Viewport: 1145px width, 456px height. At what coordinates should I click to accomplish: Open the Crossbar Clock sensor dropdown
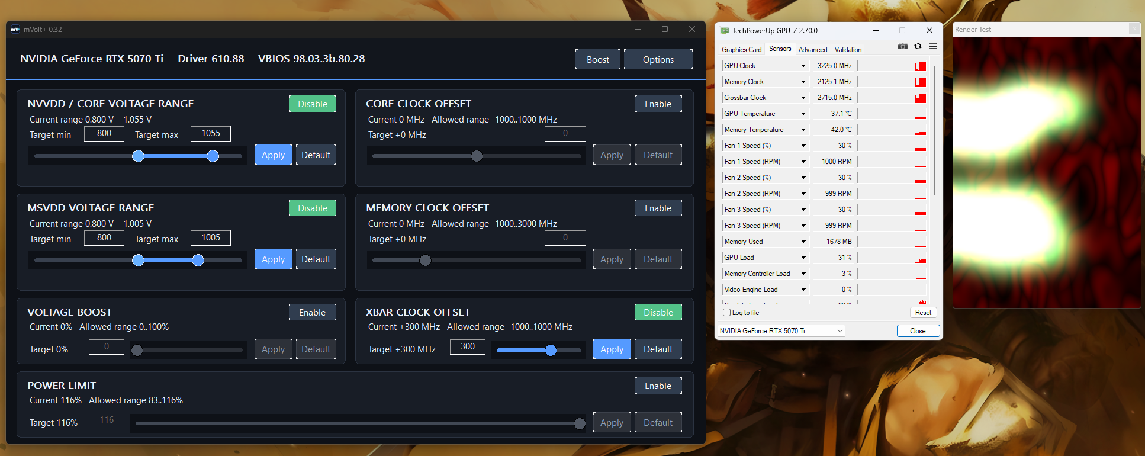click(803, 98)
